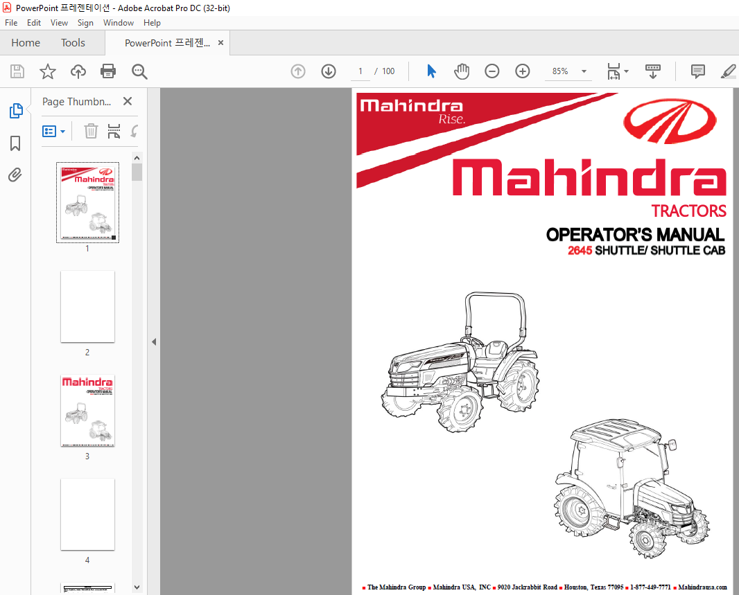
Task: Activate the Hand pan tool
Action: coord(462,71)
